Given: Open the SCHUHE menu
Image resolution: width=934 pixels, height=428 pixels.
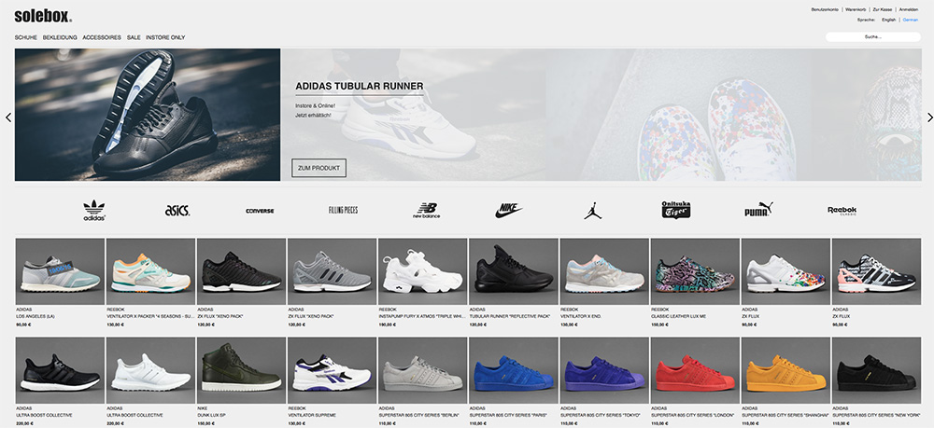Looking at the screenshot, I should click(x=25, y=37).
